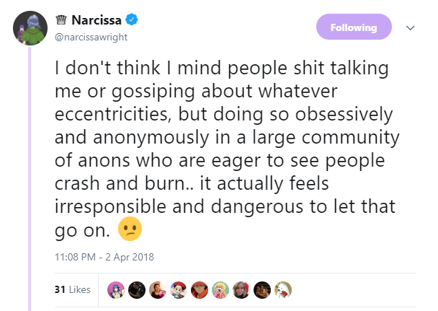Open first liker avatar with blue hair

(116, 290)
